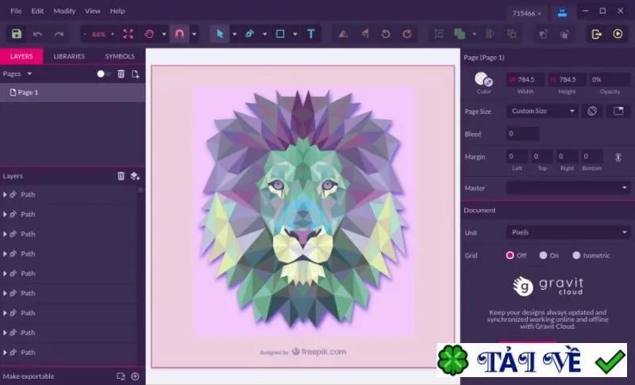Screen dimensions: 635x385
Task: Select Grid Isometric radio option
Action: tap(576, 255)
